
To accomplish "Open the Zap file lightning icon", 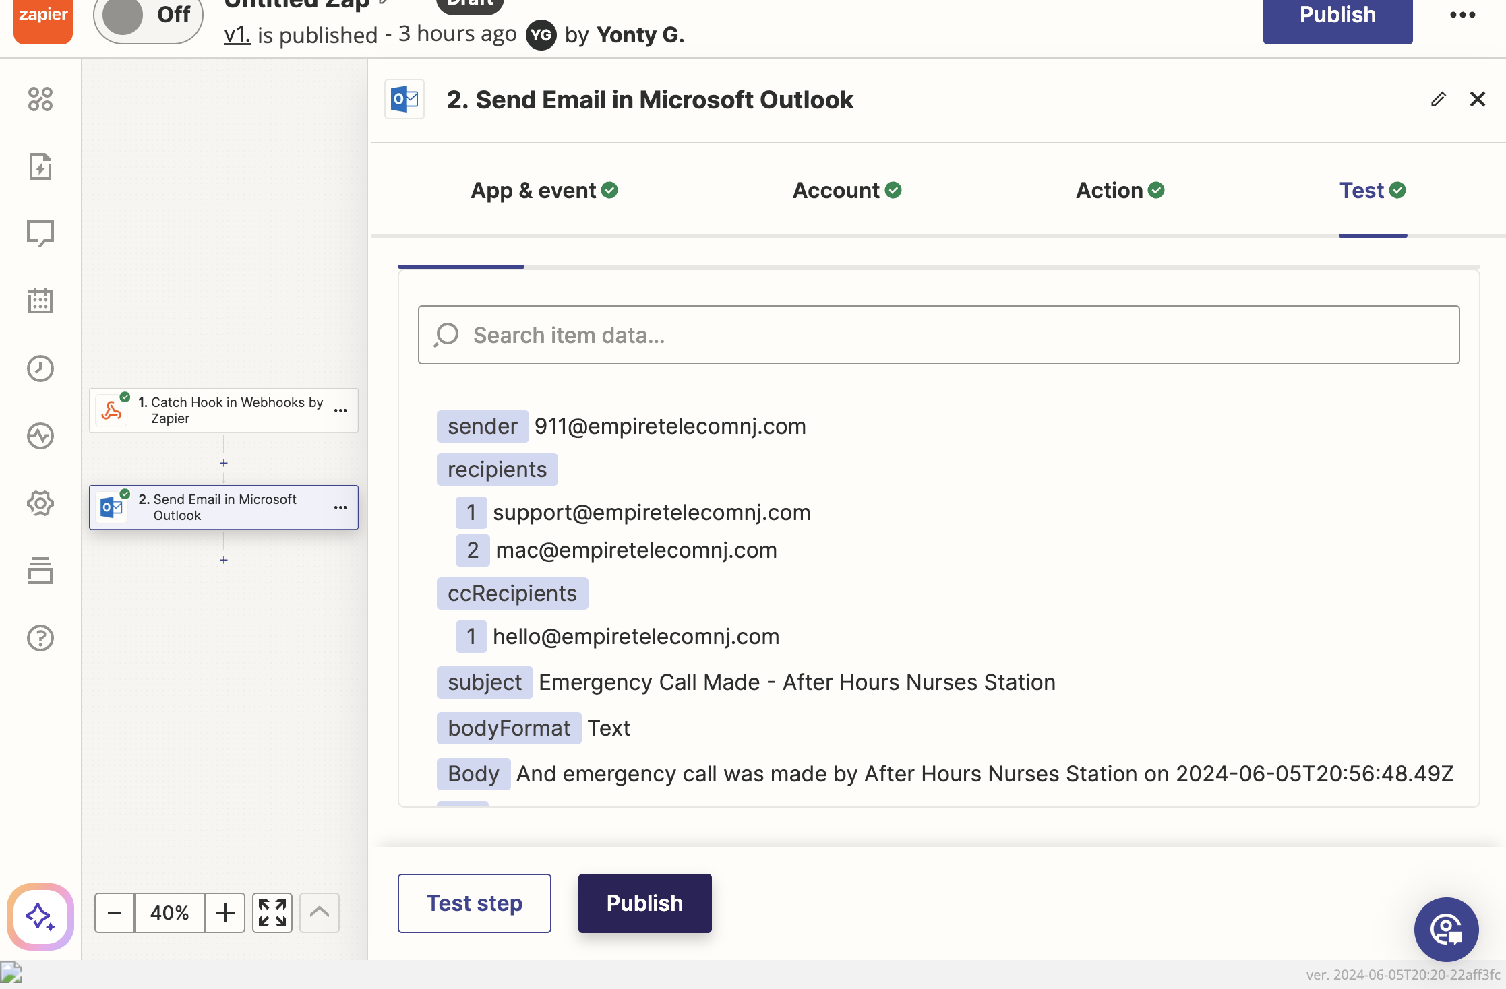I will (x=40, y=166).
